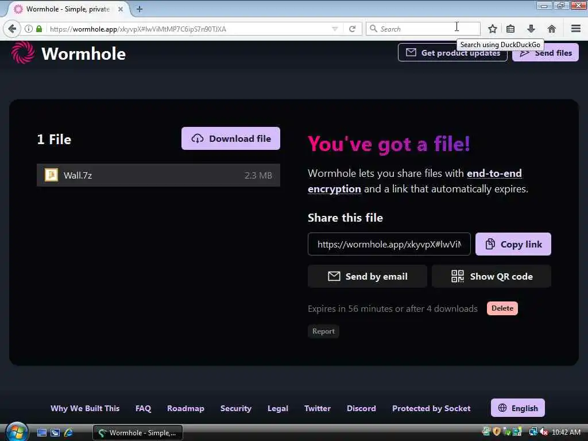Open the browser hamburger menu
Viewport: 588px width, 441px height.
coord(576,29)
